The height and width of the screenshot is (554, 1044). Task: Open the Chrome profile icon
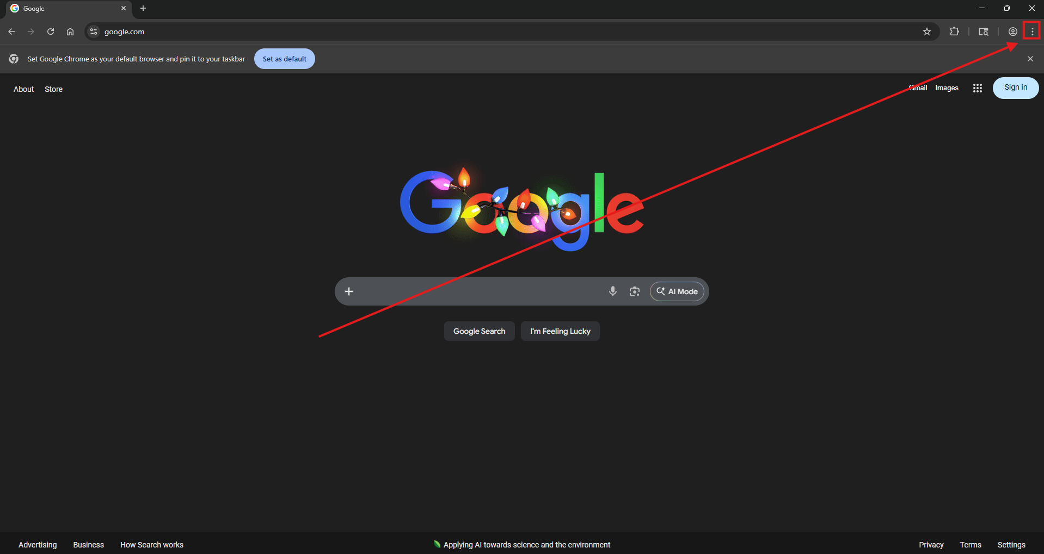point(1013,32)
